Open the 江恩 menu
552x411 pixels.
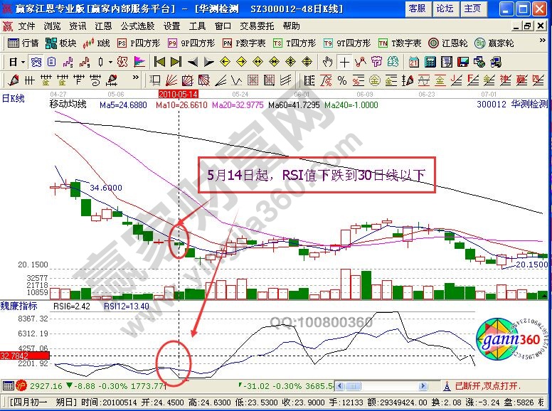coord(103,26)
